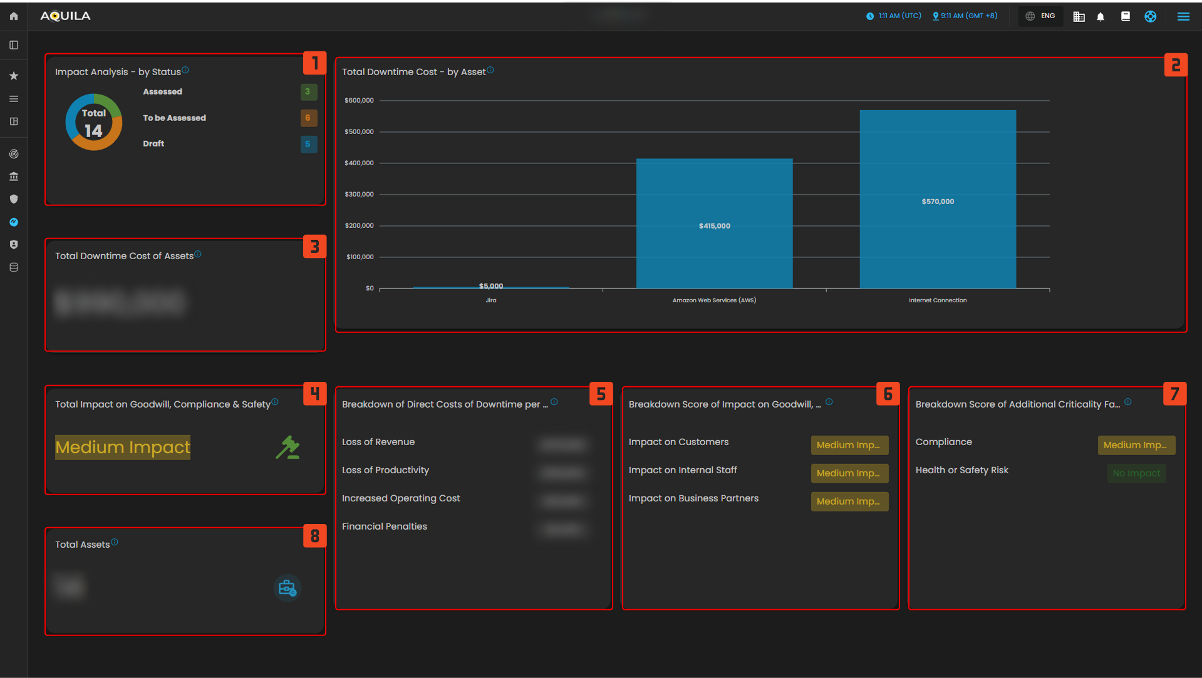Open favorites with the star icon
1202x678 pixels.
[14, 76]
